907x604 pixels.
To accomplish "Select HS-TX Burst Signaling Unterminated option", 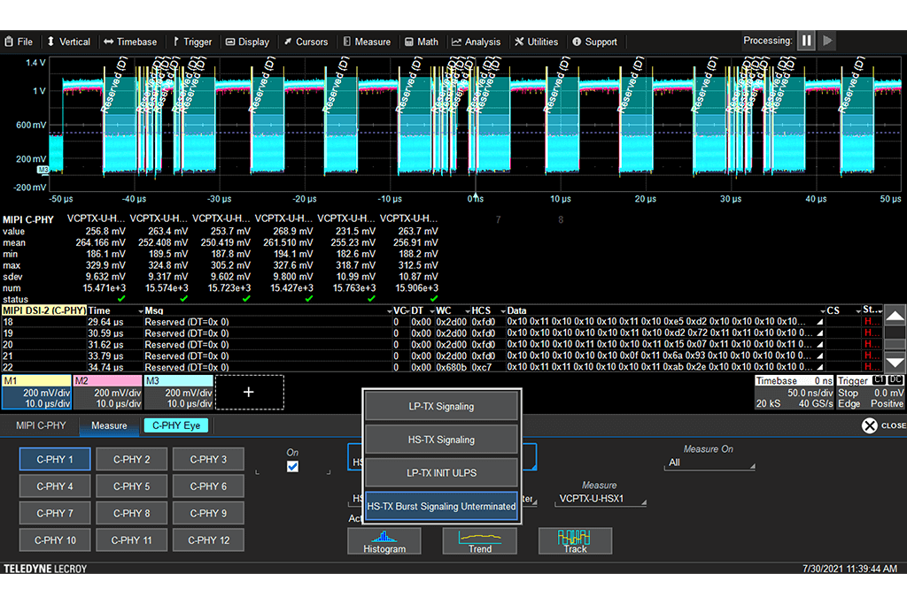I will [x=440, y=505].
